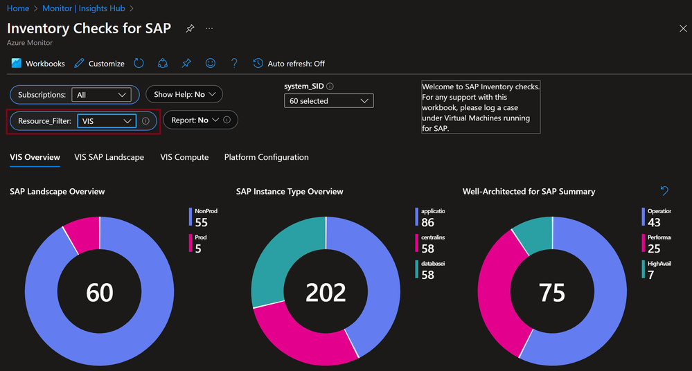Open the Show Help: No dropdown

point(184,94)
